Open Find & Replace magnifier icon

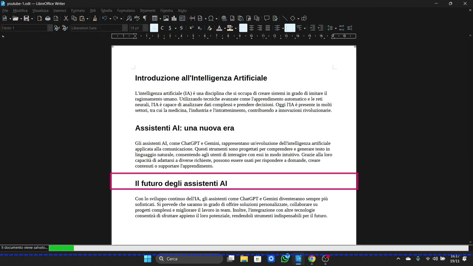pyautogui.click(x=129, y=18)
